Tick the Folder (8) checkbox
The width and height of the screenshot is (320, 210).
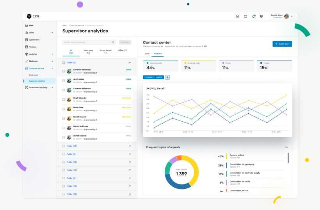click(64, 62)
